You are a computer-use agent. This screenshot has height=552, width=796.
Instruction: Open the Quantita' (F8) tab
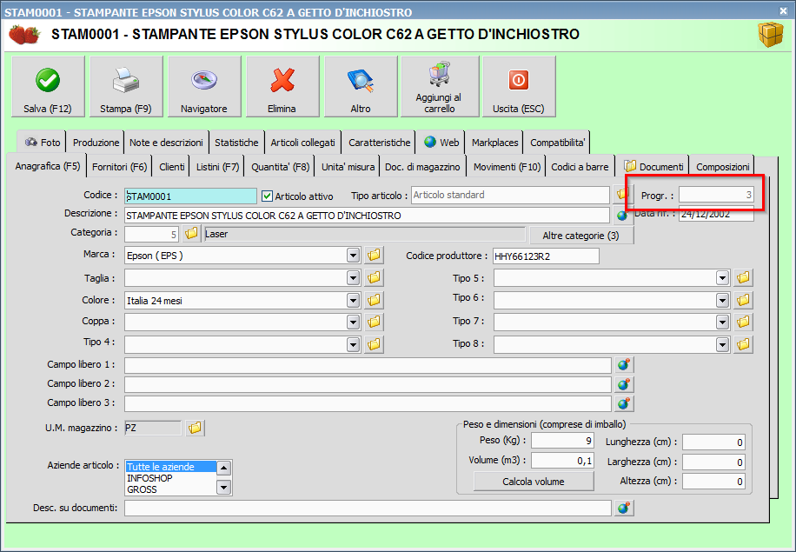tap(280, 167)
